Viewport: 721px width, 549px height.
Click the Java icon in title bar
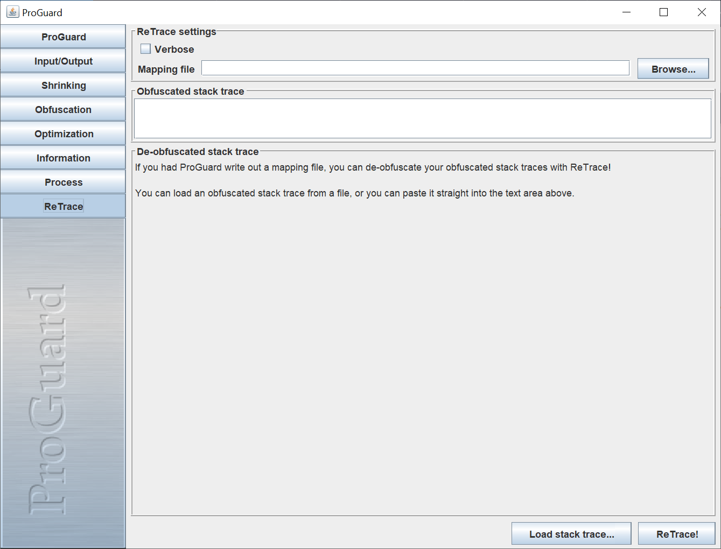click(12, 12)
